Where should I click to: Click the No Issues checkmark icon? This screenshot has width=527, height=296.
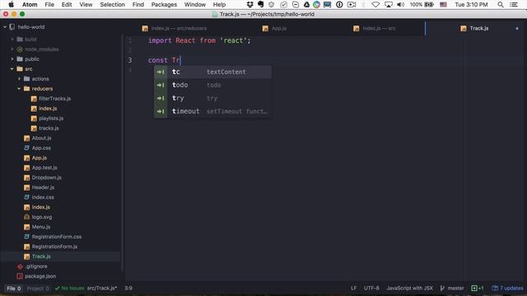pos(57,288)
